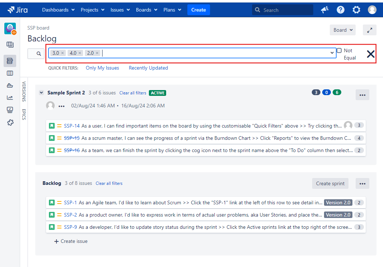The height and width of the screenshot is (267, 383).
Task: Open Reports chart icon in sidebar
Action: pos(10,98)
